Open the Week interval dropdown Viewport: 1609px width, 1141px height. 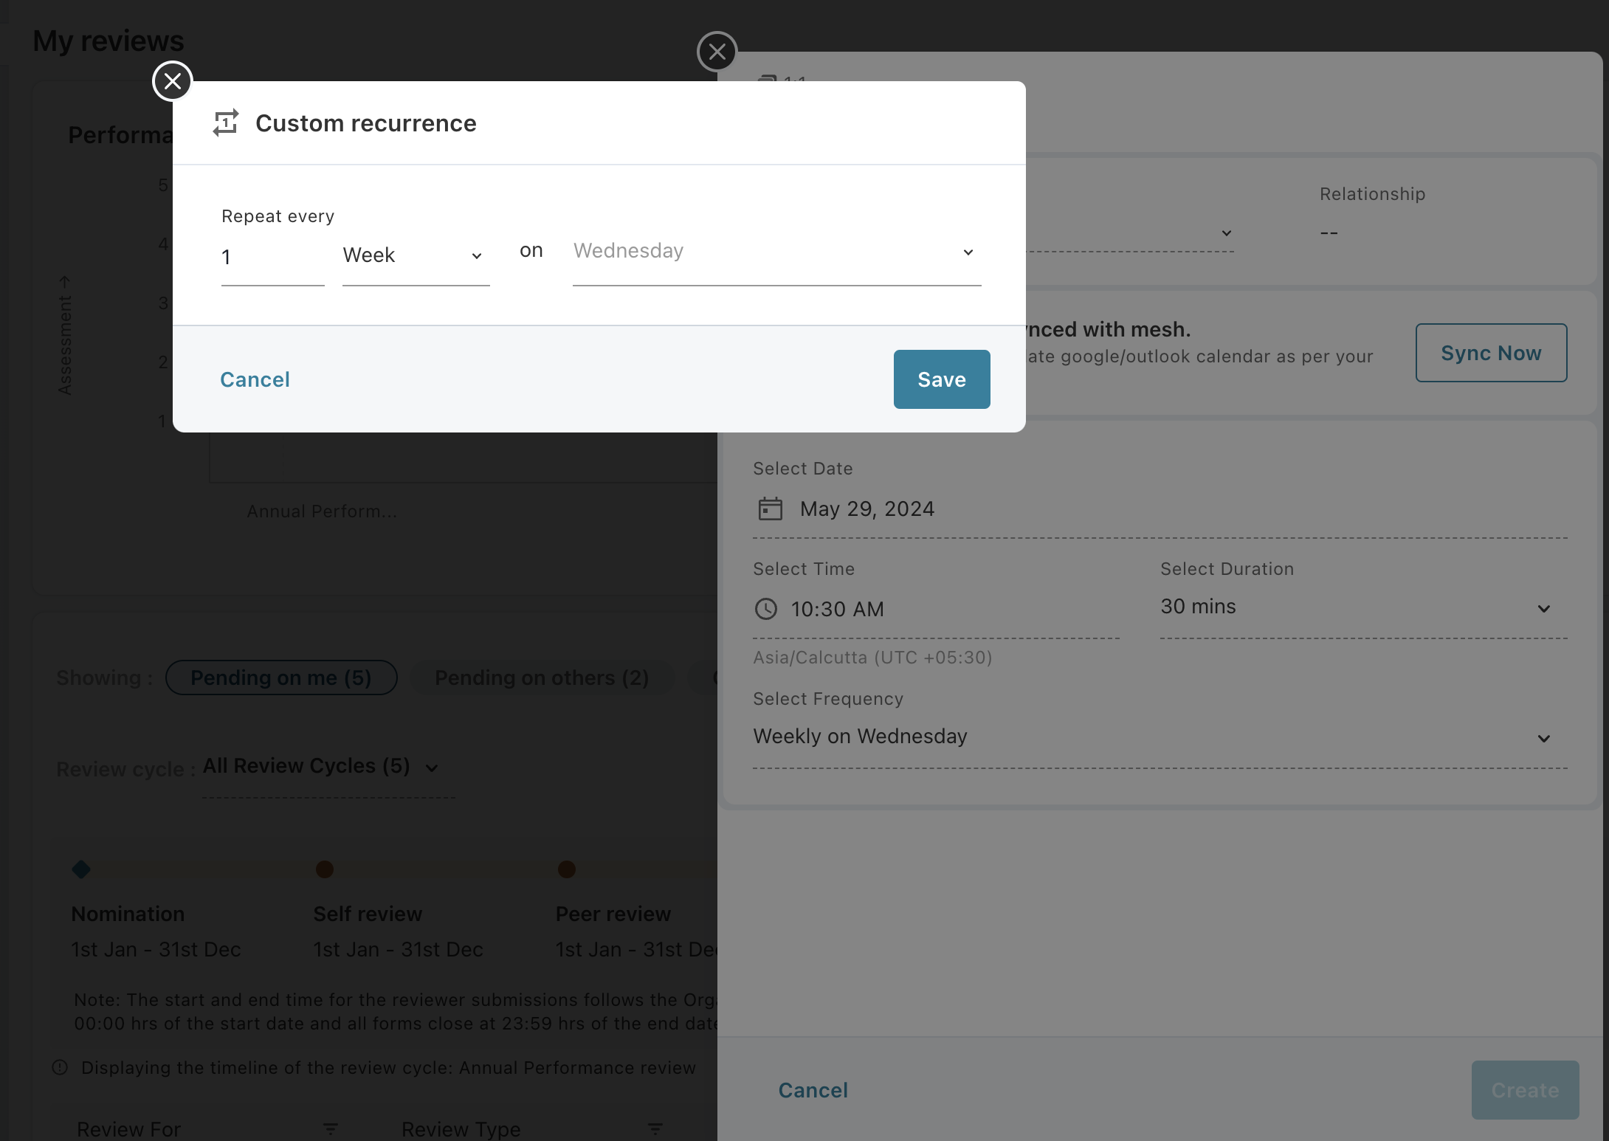(416, 255)
